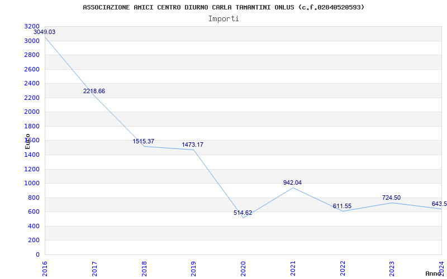Viewport: 447px width, 279px height.
Task: Select the lowest value label 514.62
Action: pyautogui.click(x=242, y=213)
